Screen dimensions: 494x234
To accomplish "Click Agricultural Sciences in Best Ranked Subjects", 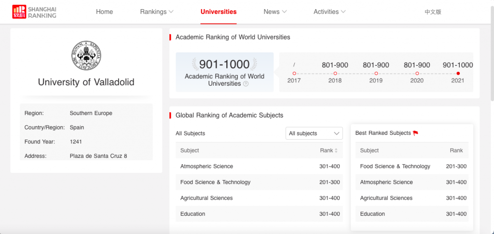I will click(386, 198).
